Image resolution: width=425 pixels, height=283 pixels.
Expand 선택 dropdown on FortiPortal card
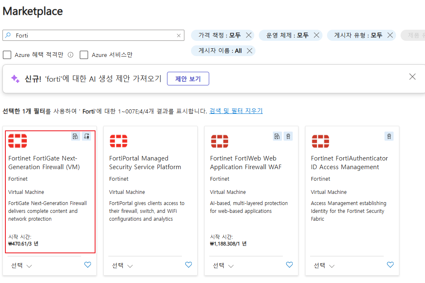click(122, 266)
